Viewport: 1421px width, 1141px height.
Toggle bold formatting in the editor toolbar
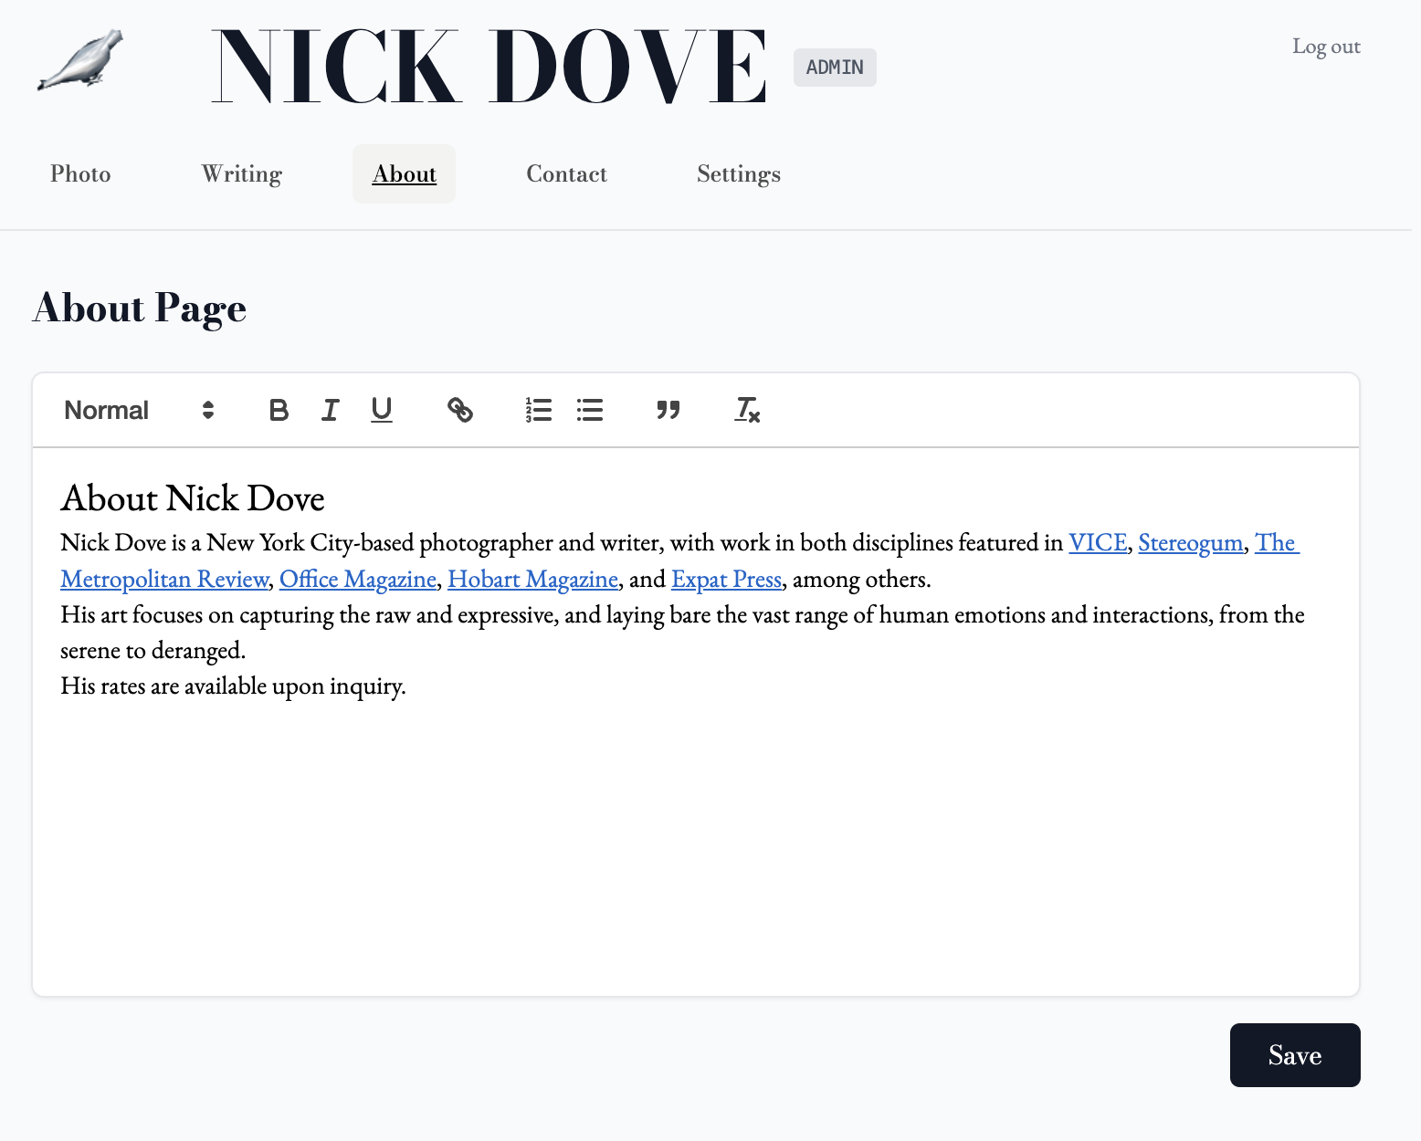tap(279, 410)
